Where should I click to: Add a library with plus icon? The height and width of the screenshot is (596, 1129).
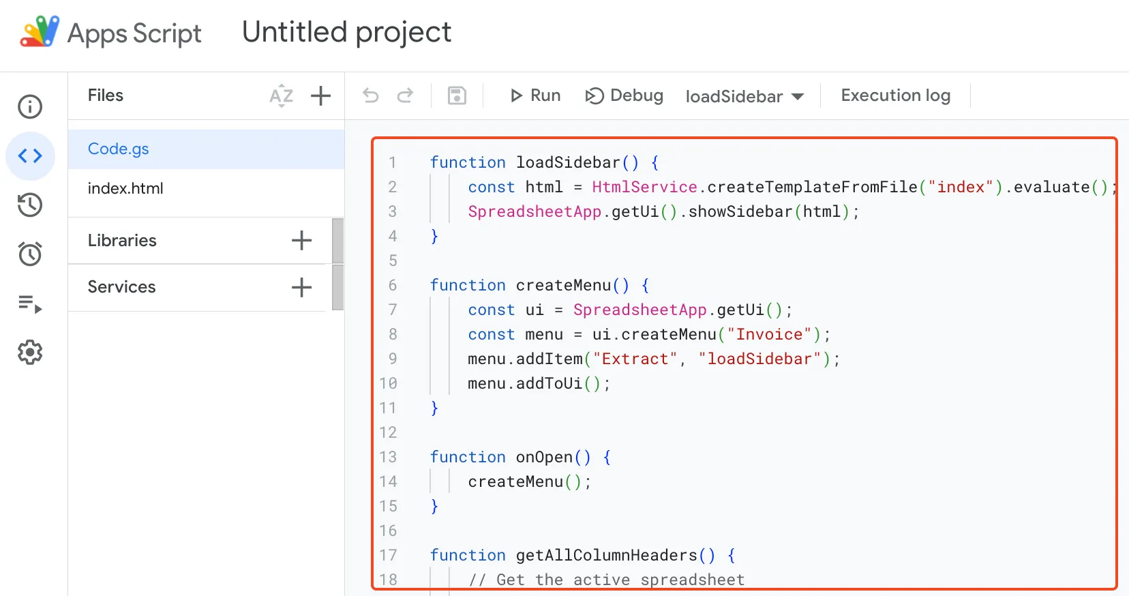coord(301,241)
